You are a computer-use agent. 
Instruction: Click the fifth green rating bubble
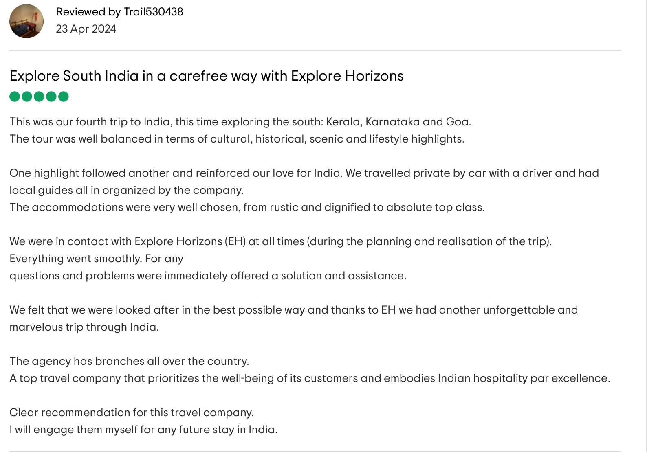pos(64,97)
